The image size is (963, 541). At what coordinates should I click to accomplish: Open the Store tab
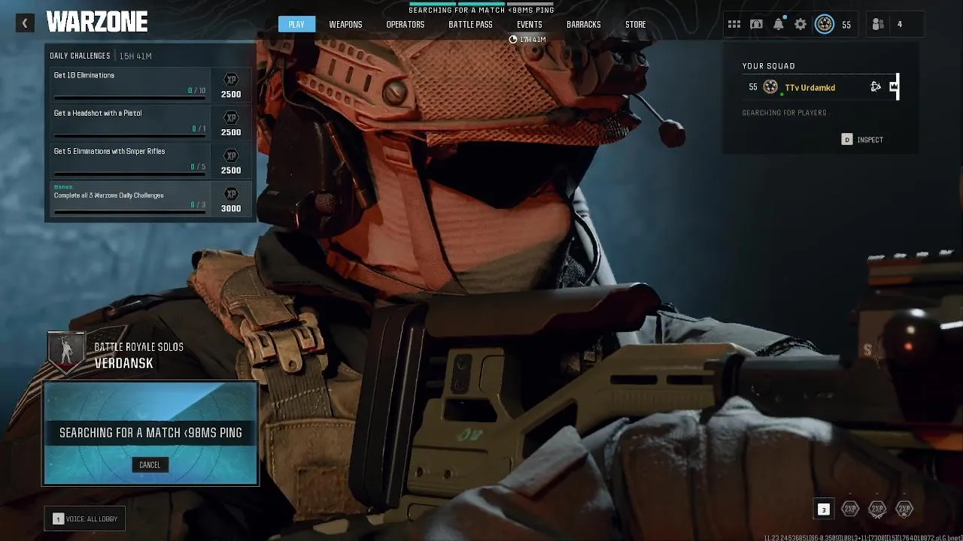point(635,25)
